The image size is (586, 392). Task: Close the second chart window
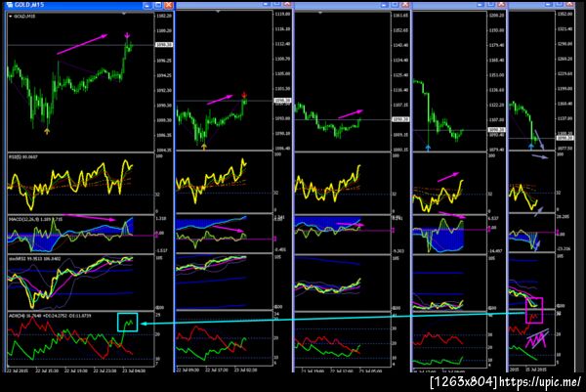(x=287, y=4)
